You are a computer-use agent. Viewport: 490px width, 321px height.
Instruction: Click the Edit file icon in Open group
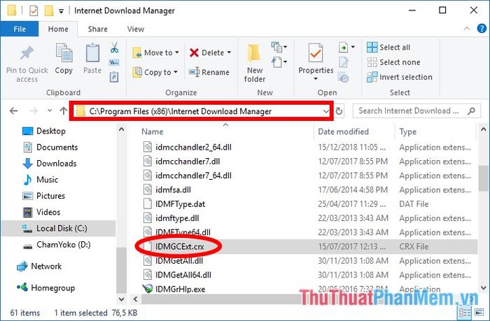(x=344, y=62)
